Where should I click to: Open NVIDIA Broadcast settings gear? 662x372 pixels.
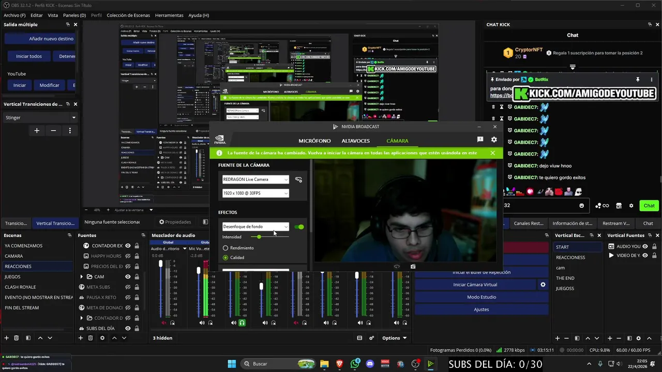click(x=494, y=139)
